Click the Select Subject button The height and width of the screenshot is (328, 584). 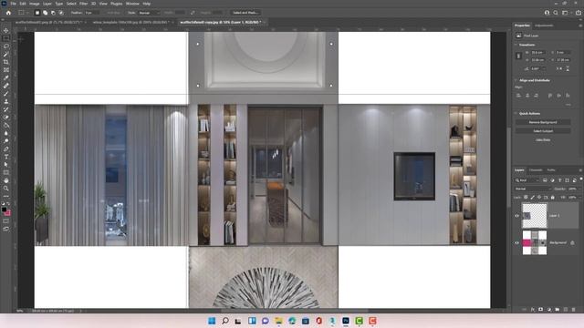coord(543,131)
